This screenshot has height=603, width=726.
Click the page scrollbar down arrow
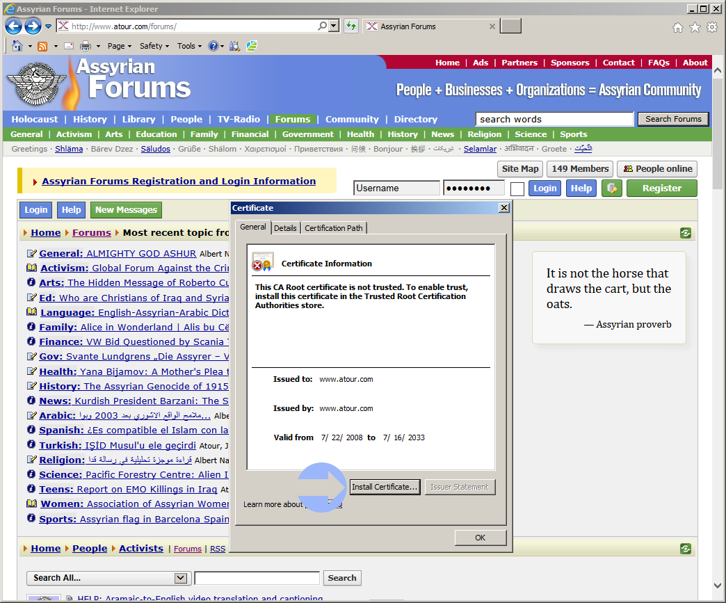tap(718, 586)
